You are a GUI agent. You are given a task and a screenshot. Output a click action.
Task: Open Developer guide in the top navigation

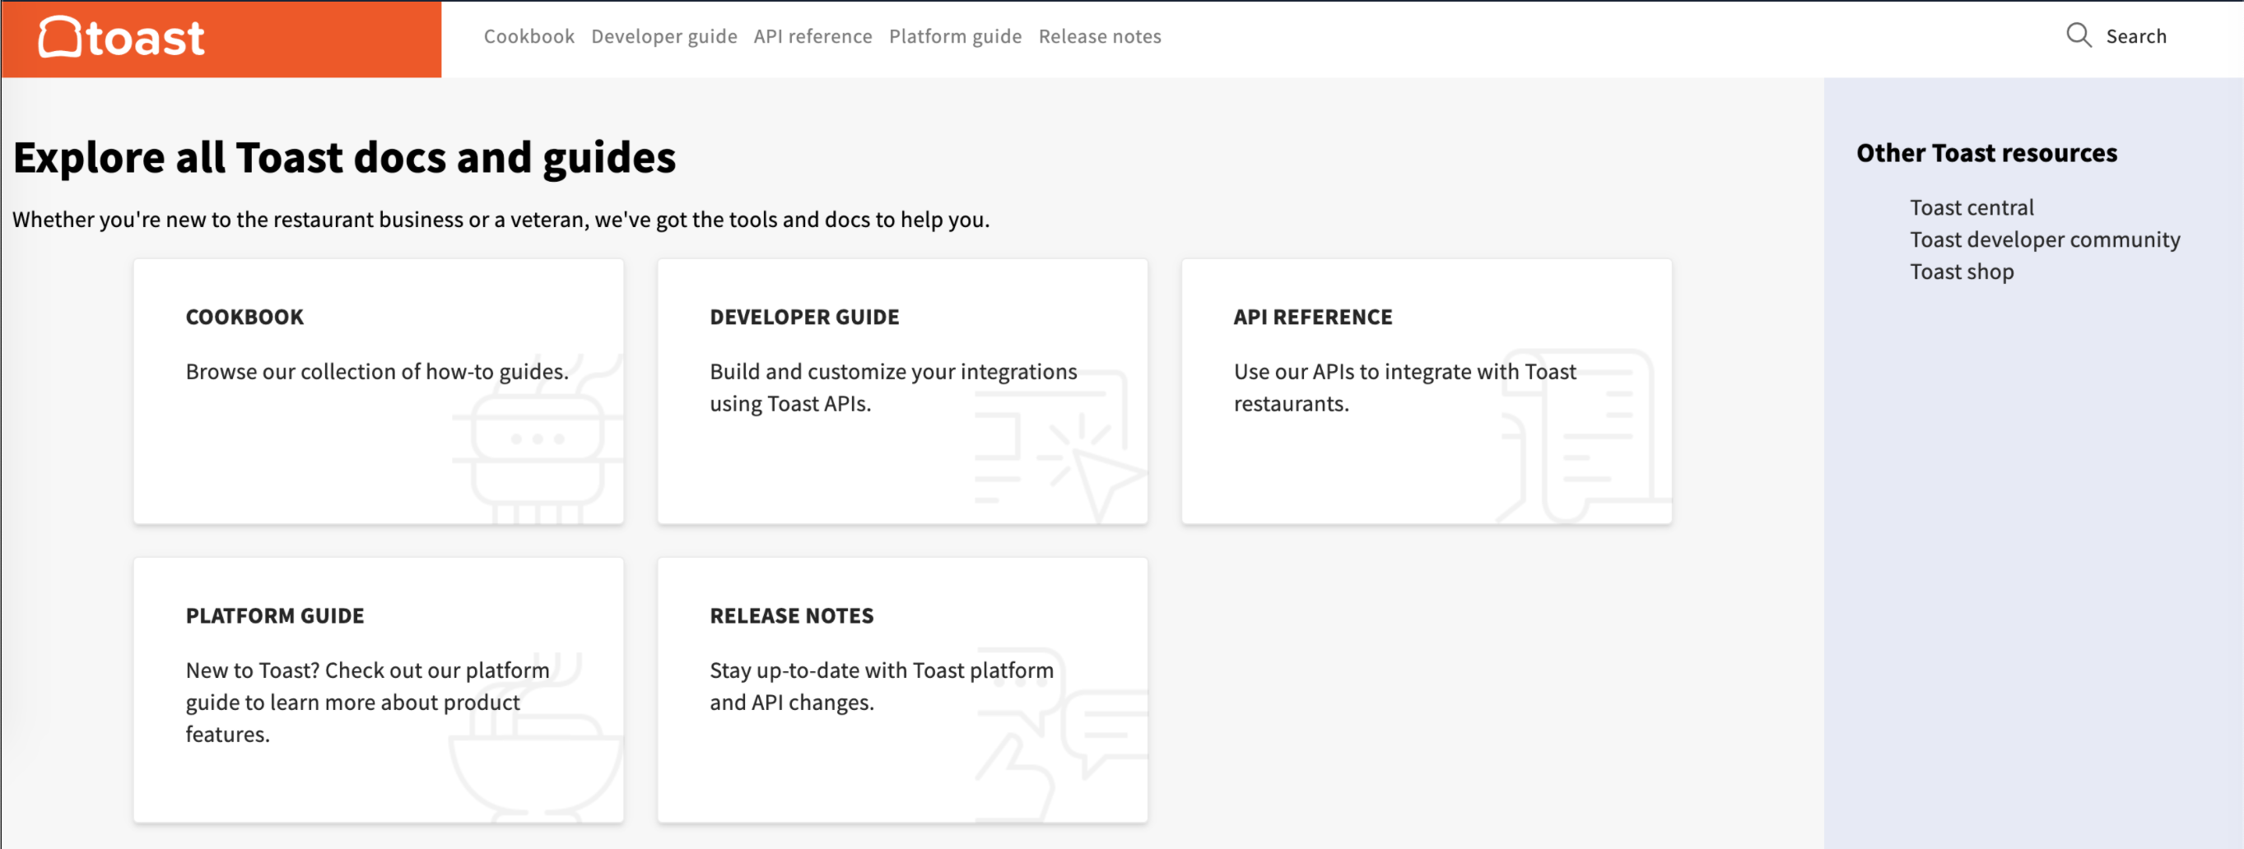[663, 36]
